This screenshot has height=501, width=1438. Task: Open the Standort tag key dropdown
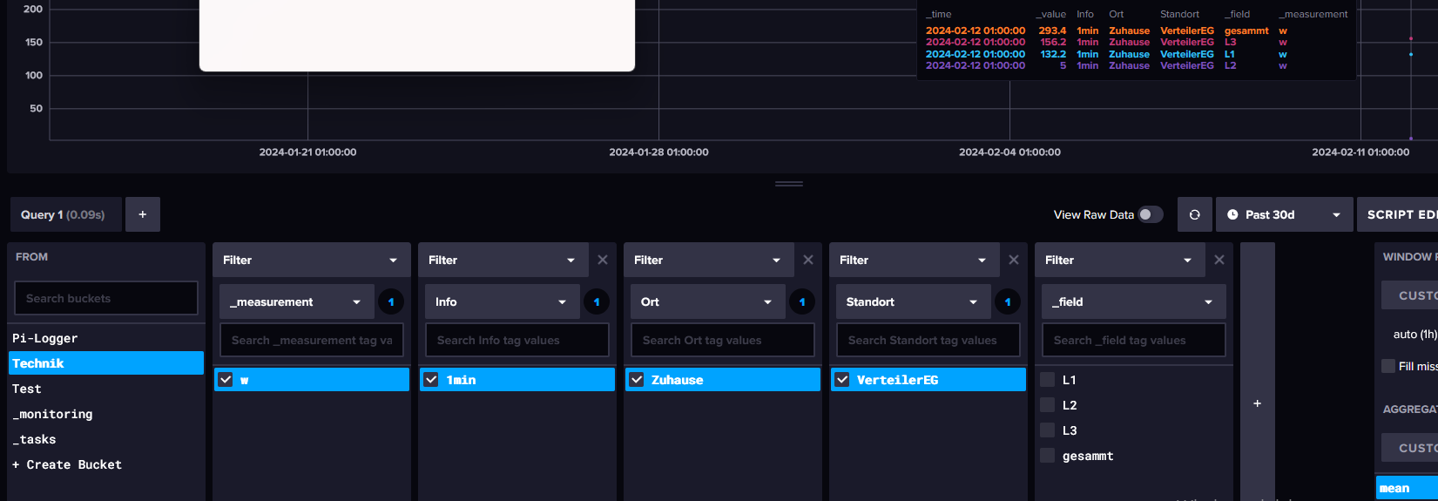913,301
